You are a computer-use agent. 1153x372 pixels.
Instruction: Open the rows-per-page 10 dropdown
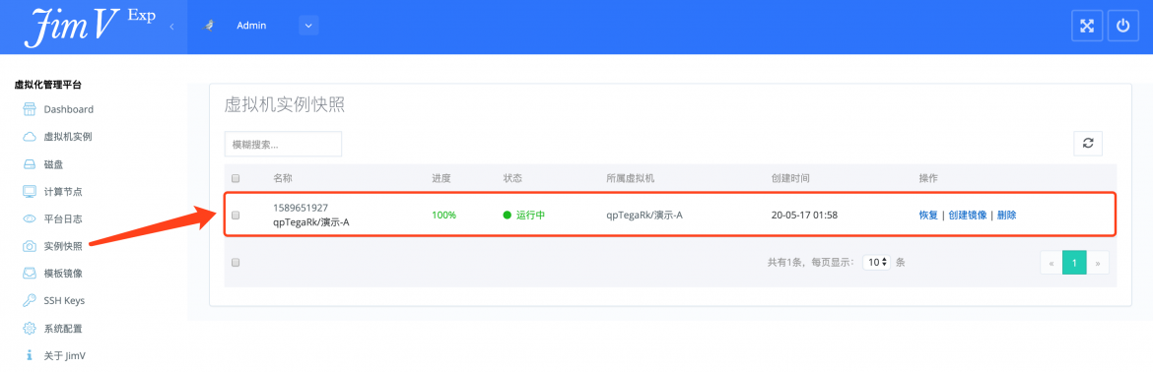[876, 262]
